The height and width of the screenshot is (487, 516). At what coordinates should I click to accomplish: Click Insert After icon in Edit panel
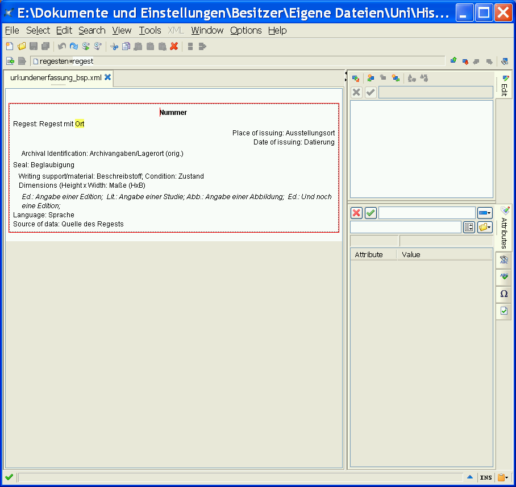[x=396, y=78]
